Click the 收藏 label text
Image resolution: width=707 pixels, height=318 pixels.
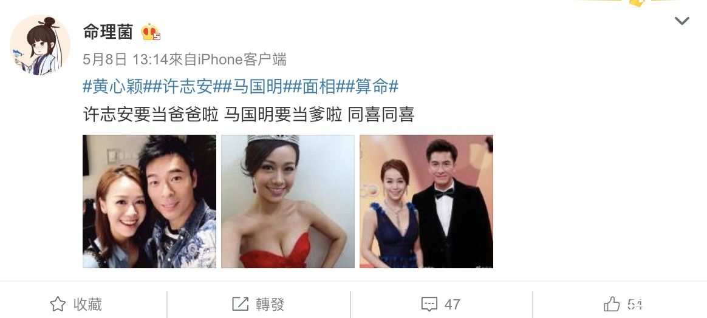88,305
